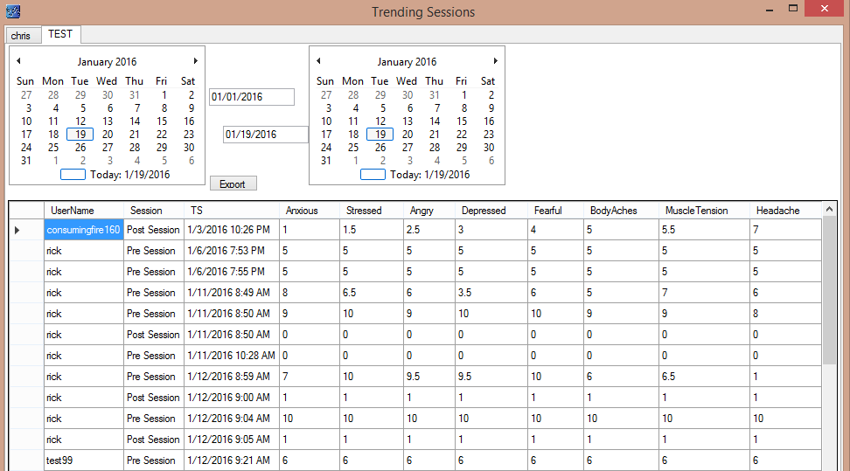Click Today: 1/19/2016 in the left calendar
The height and width of the screenshot is (471, 850).
coord(129,175)
